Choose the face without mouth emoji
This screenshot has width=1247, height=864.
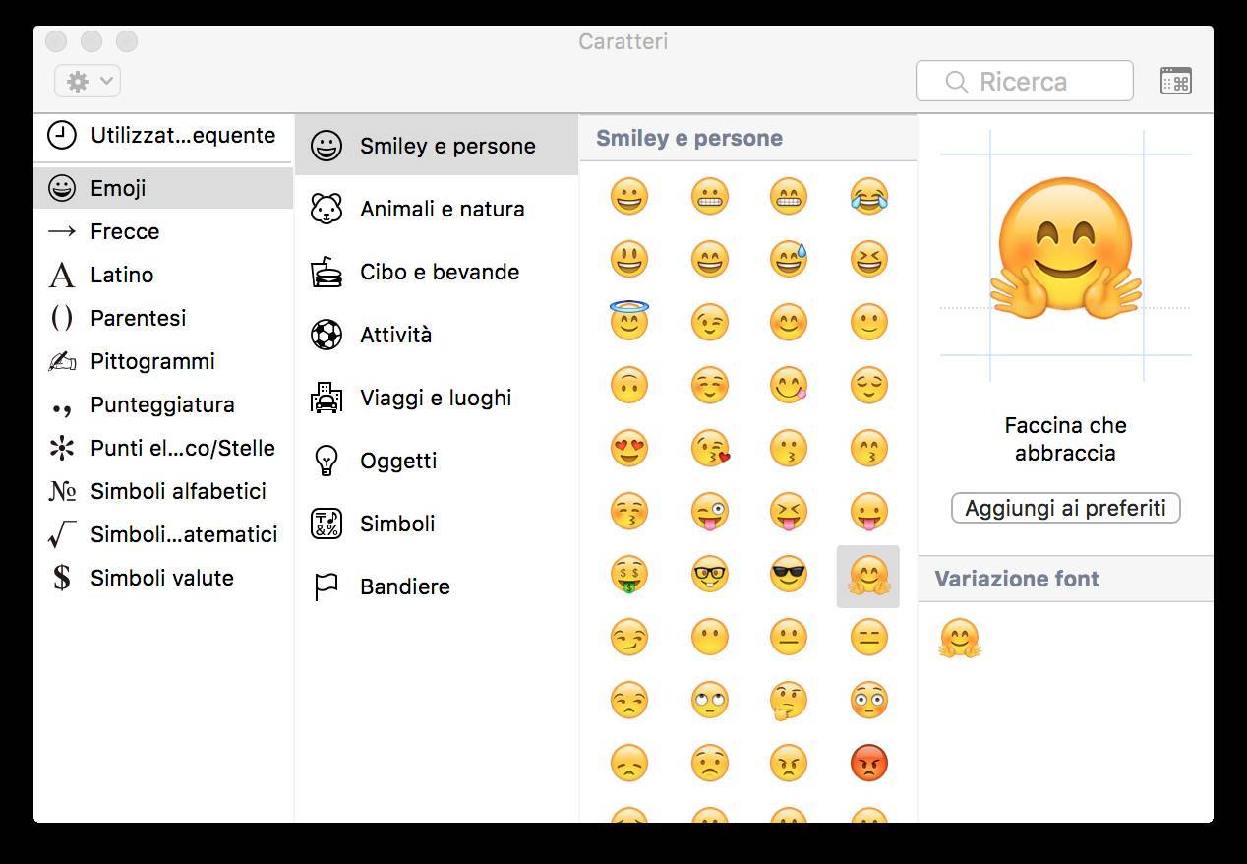click(709, 637)
